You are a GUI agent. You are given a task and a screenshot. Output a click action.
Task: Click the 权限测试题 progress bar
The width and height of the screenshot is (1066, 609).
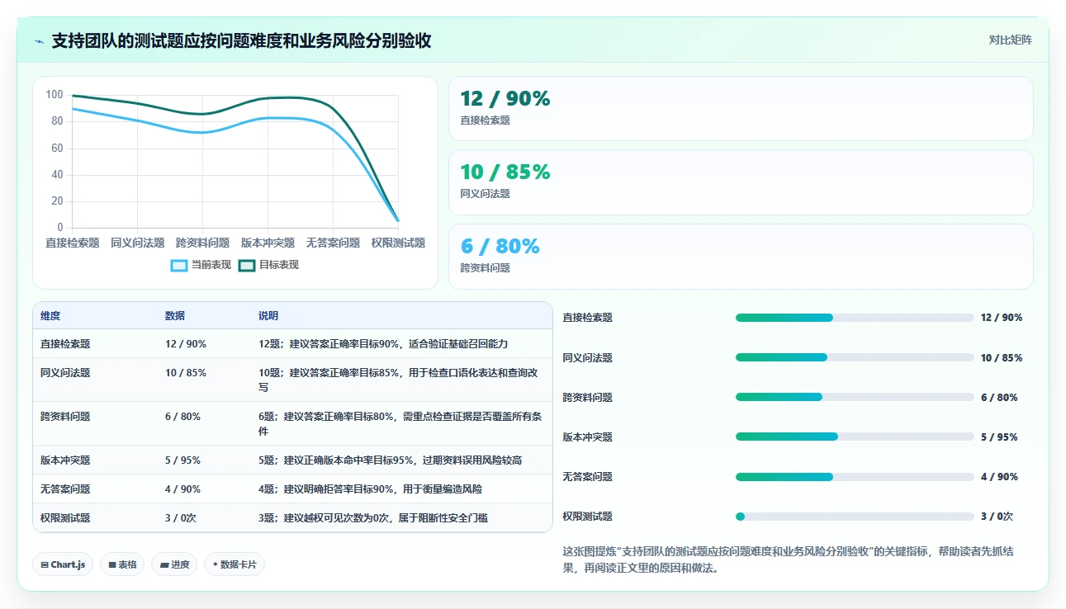(x=855, y=517)
